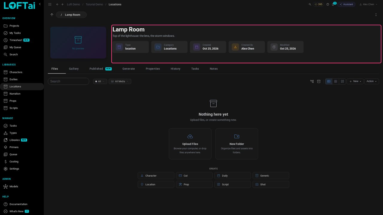Open notifications bell icon

333,4
